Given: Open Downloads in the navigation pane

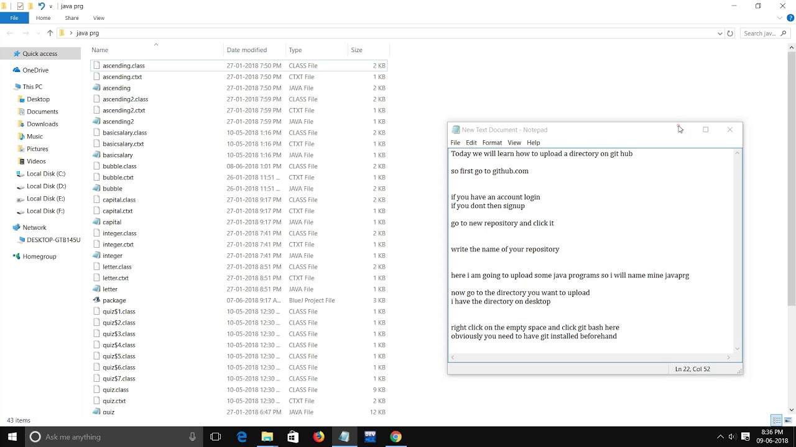Looking at the screenshot, I should pyautogui.click(x=42, y=124).
